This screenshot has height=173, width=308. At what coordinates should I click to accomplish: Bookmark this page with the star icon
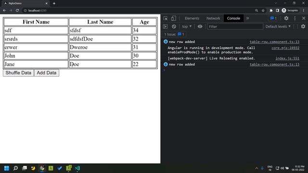click(263, 11)
